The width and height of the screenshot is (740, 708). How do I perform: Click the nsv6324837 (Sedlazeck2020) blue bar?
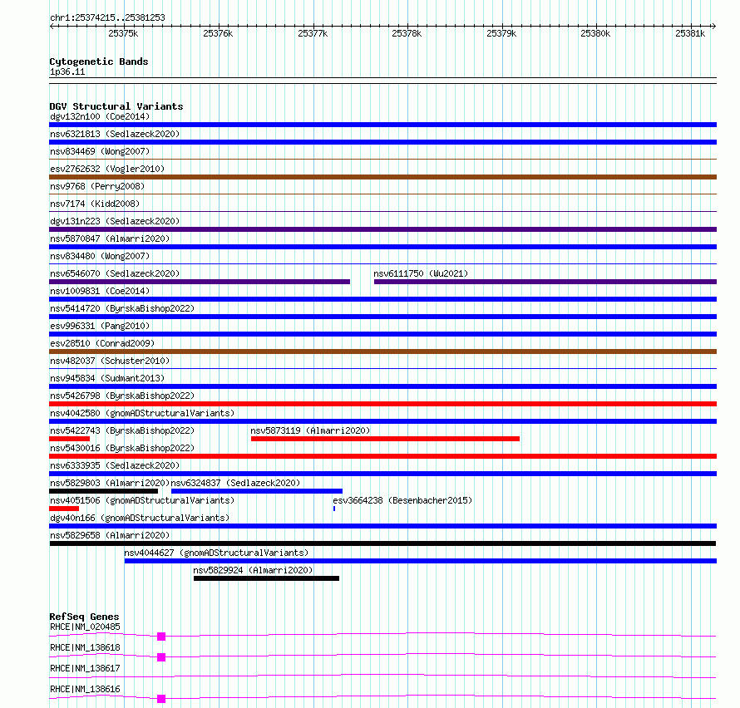coord(257,491)
